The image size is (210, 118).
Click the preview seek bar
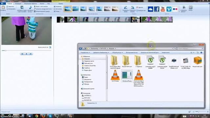pos(26,50)
